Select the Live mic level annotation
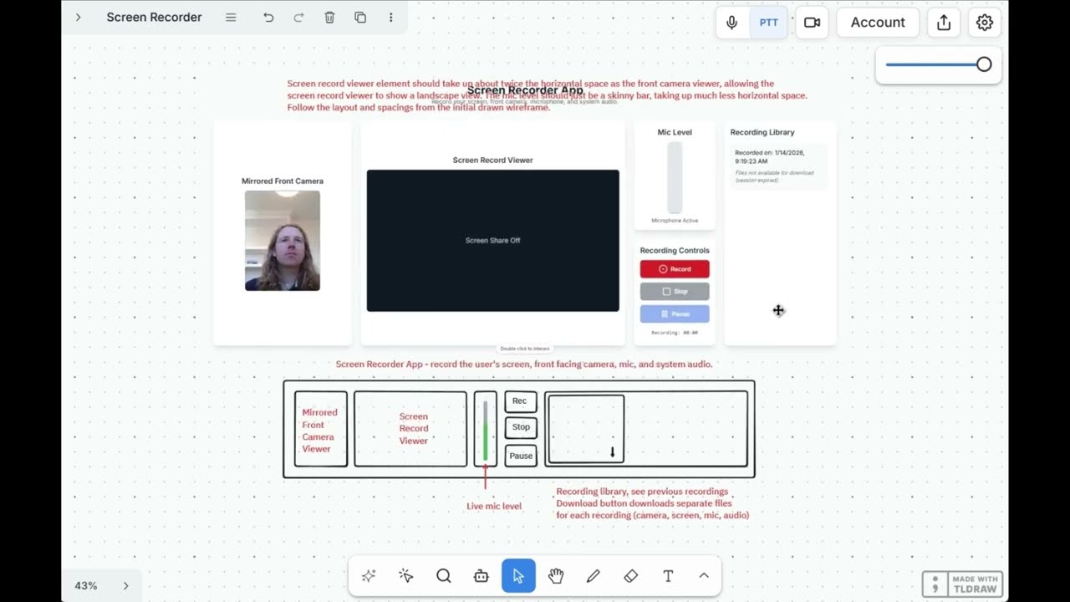This screenshot has height=602, width=1070. coord(494,507)
